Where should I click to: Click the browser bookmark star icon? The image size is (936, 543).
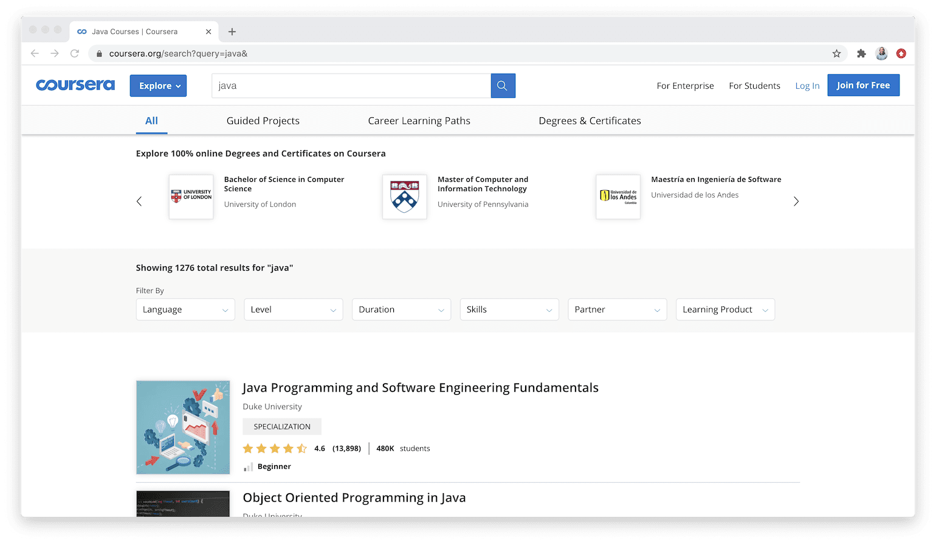click(836, 54)
